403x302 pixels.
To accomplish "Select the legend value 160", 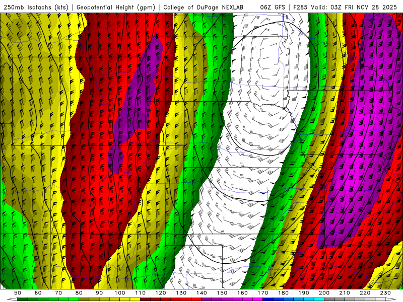I will pos(242,293).
